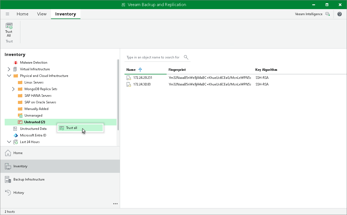Viewport: 347px width, 215px height.
Task: Go to the History view
Action: click(x=19, y=193)
